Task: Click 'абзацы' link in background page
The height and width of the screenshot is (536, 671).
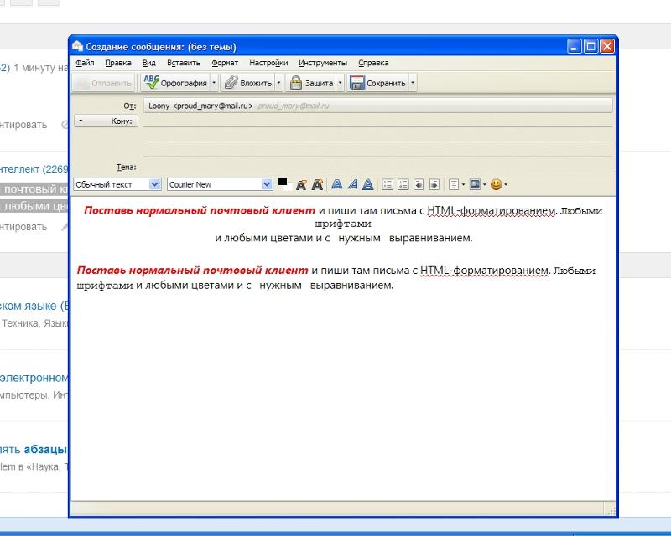Action: 45,450
